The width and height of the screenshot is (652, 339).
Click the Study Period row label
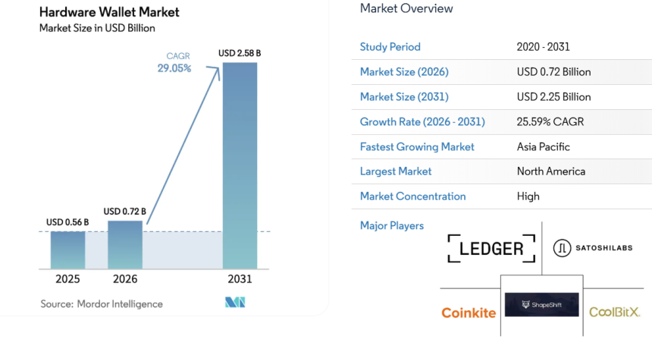click(390, 47)
